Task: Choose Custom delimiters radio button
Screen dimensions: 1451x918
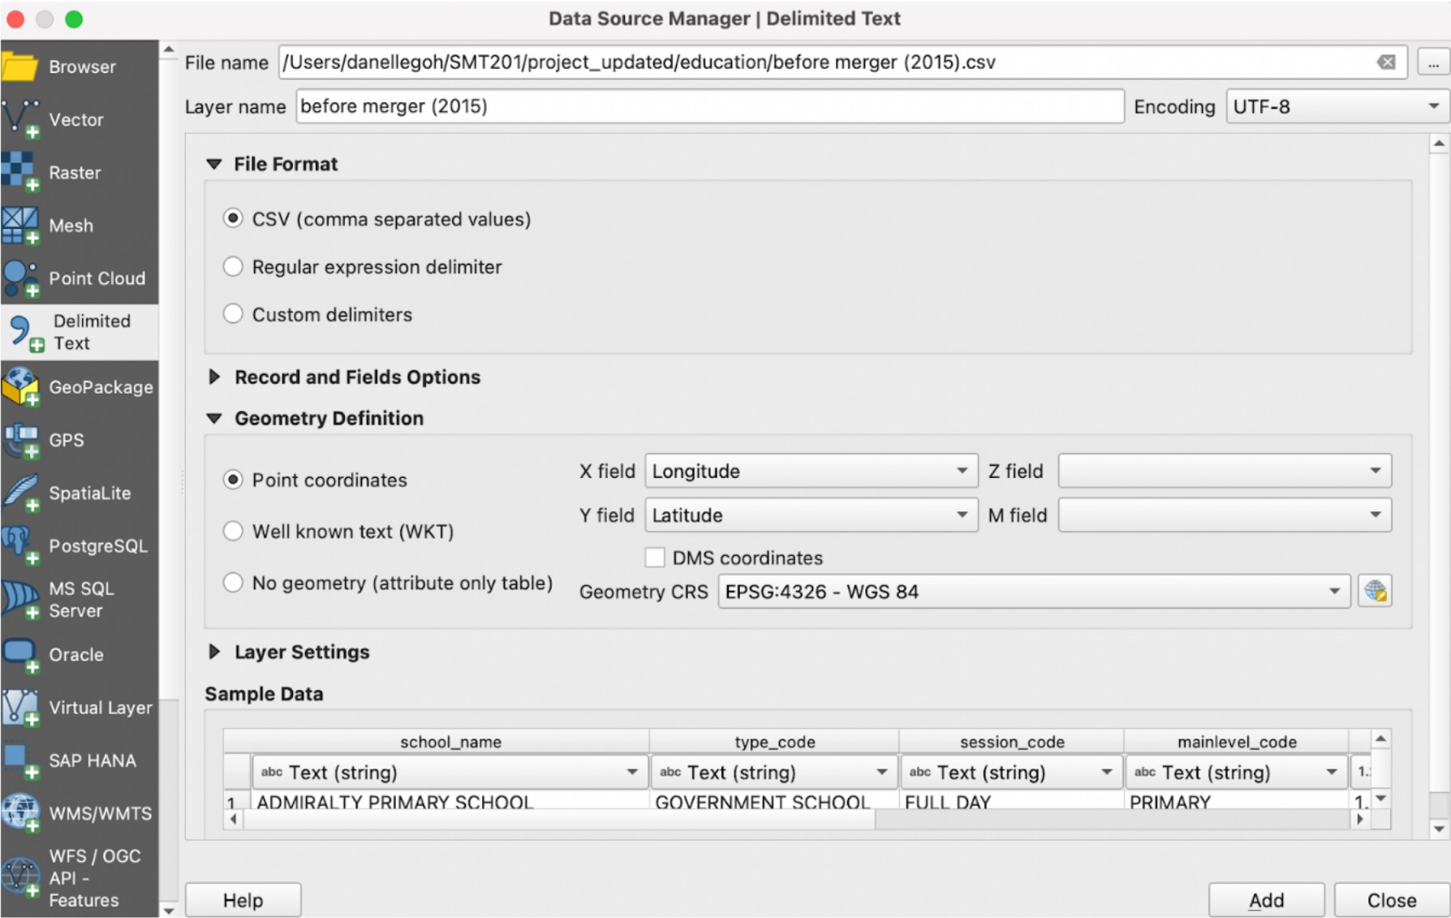Action: [233, 314]
